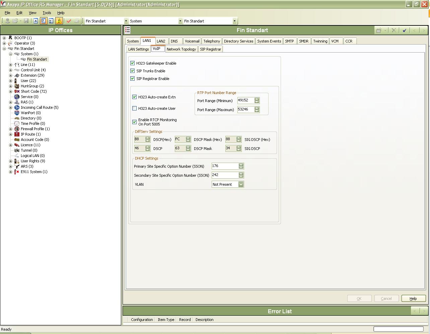This screenshot has width=430, height=334.
Task: Click the Help button
Action: (413, 298)
